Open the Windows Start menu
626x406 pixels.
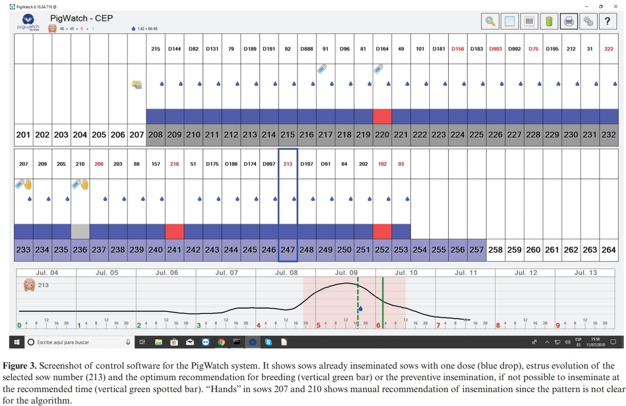(x=17, y=342)
